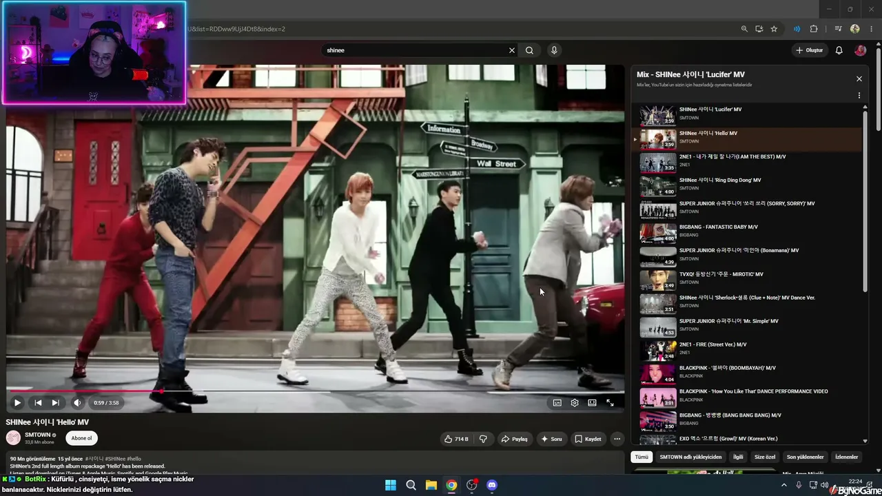Mute the video volume
The height and width of the screenshot is (496, 882).
(77, 403)
